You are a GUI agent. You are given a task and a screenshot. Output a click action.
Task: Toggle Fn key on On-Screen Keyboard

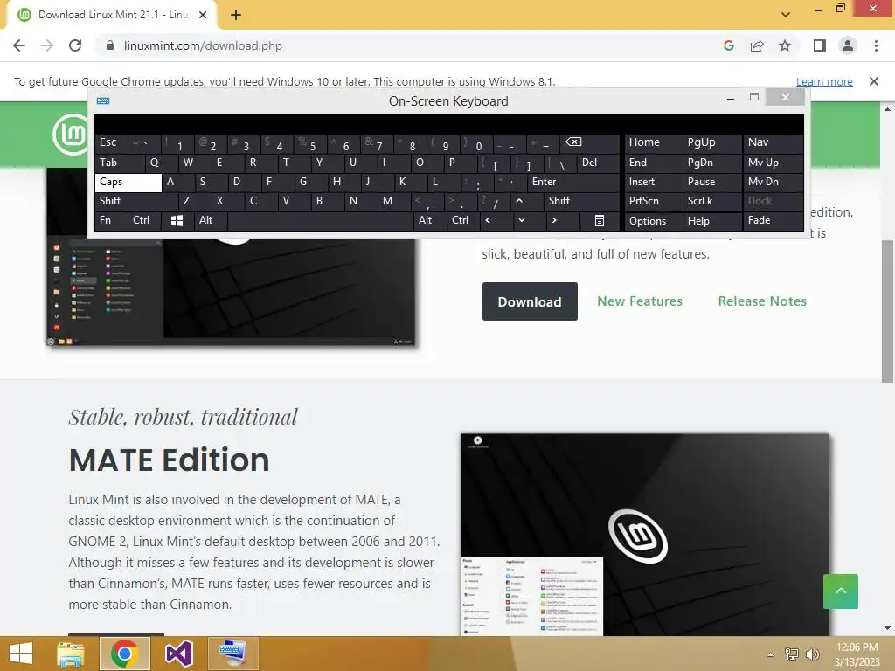(111, 220)
